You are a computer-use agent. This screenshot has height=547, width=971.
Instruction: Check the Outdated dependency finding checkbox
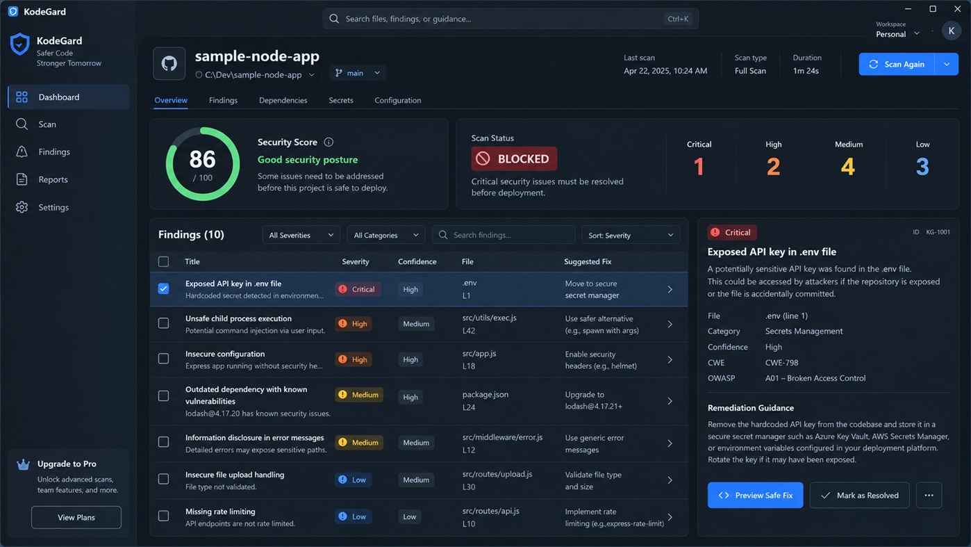[163, 395]
